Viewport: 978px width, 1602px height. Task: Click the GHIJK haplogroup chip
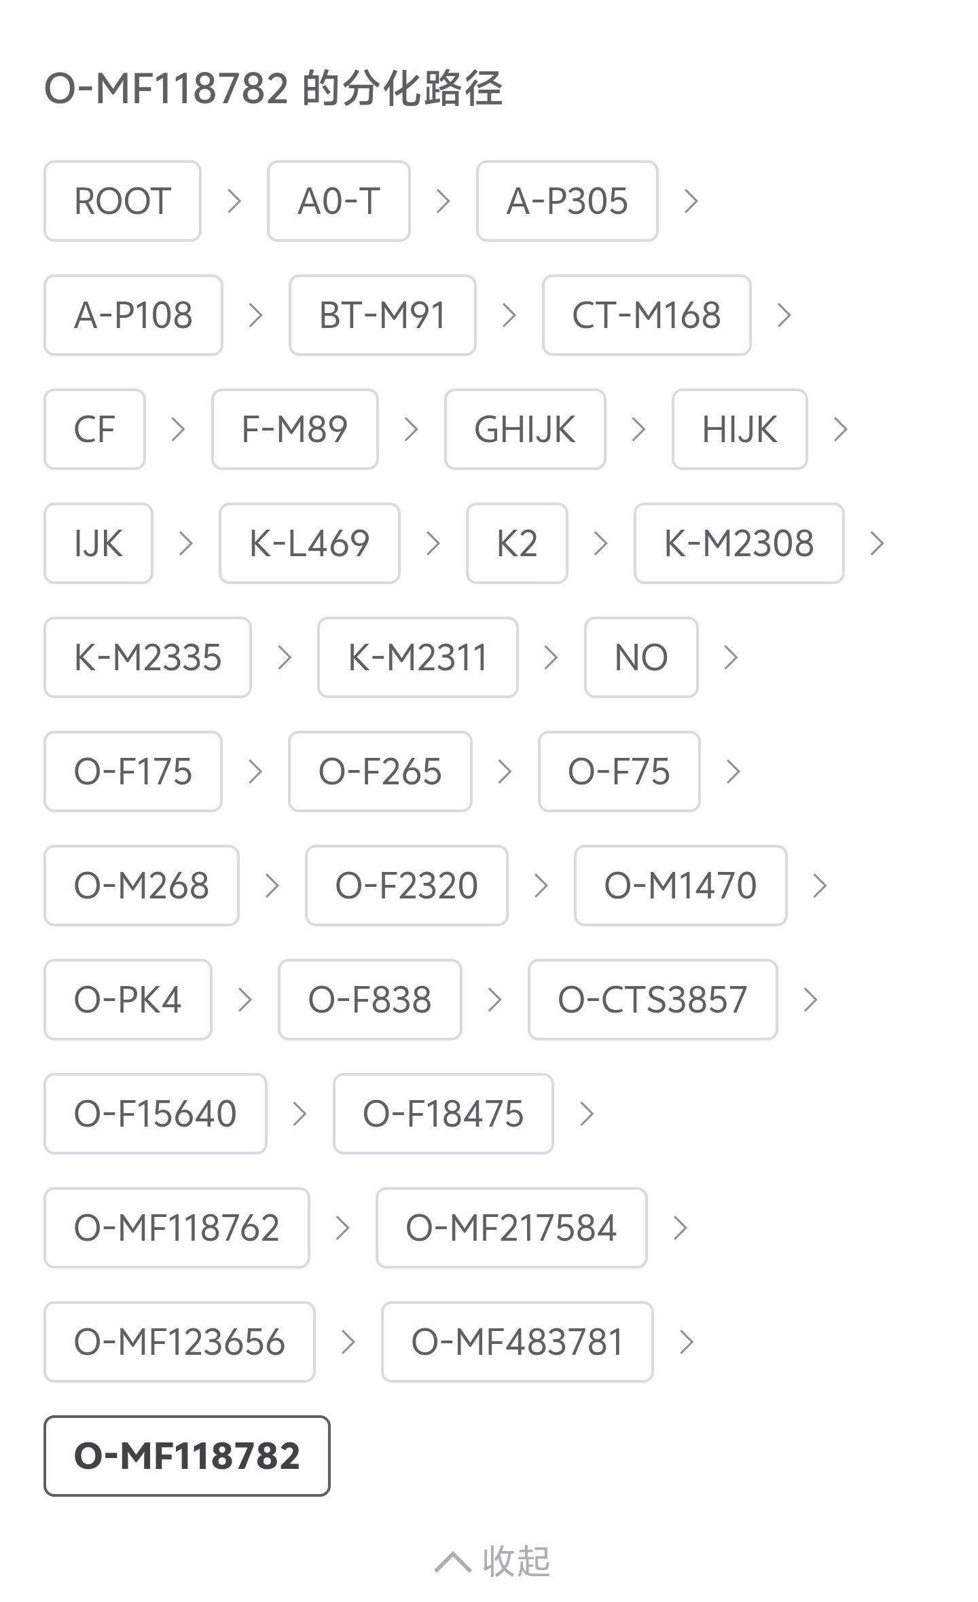tap(524, 429)
